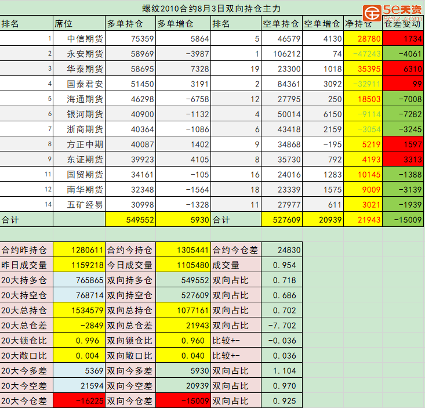425x408 pixels.
Task: Select the 合约昨持仓 label cell
Action: (x=26, y=250)
